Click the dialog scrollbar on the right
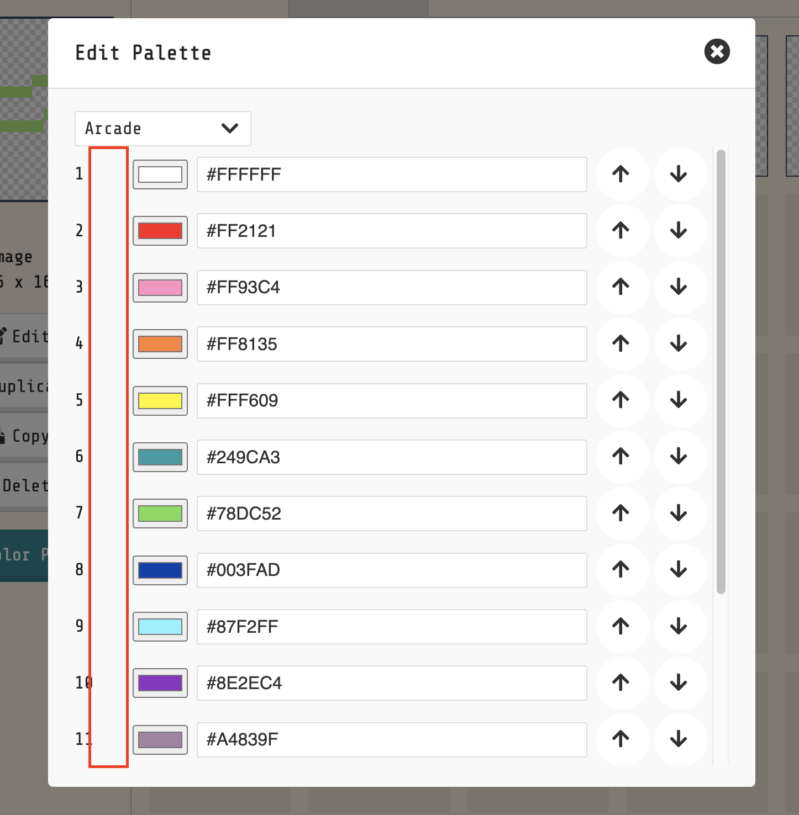799x815 pixels. click(x=721, y=370)
